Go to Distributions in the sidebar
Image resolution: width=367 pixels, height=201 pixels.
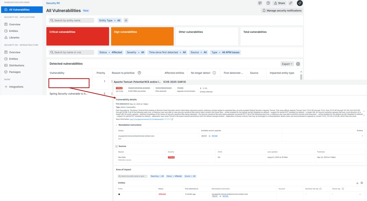click(16, 65)
